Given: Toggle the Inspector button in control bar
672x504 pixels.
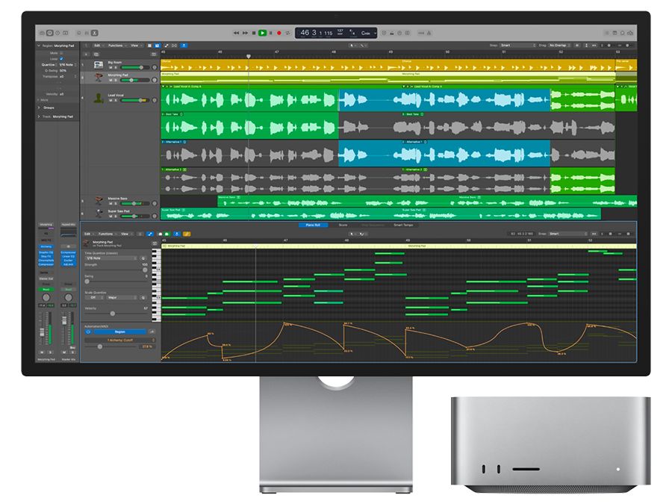Looking at the screenshot, I should tap(50, 33).
